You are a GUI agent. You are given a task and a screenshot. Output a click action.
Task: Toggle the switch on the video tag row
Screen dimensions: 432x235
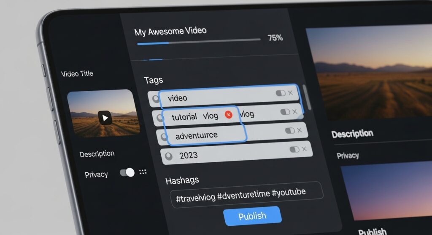coord(280,93)
